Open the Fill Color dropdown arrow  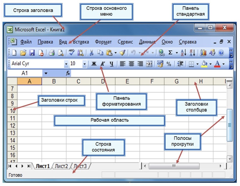(x=211, y=64)
